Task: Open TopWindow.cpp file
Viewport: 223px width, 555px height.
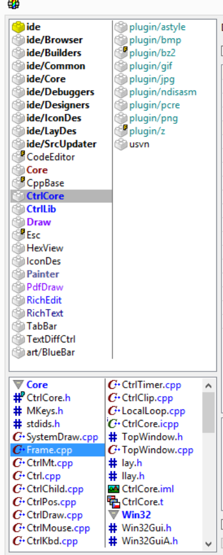Action: point(158,450)
